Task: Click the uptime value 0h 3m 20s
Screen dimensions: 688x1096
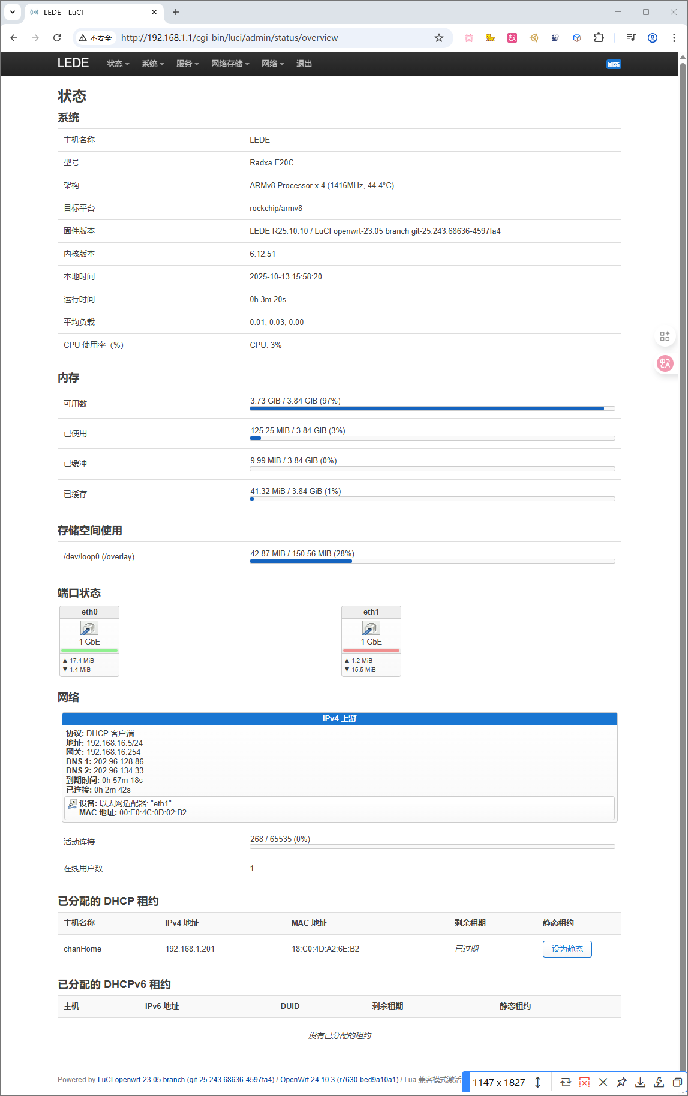Action: point(268,299)
